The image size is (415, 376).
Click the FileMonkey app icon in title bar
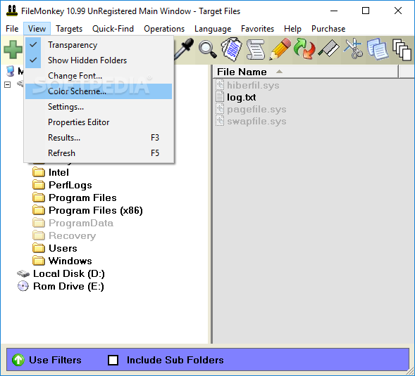[12, 11]
